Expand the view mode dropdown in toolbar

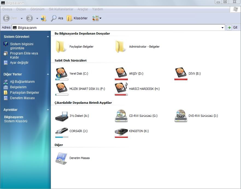pyautogui.click(x=100, y=18)
